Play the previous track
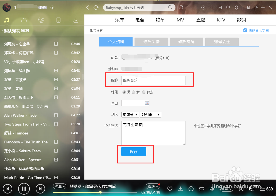276x196 pixels. pyautogui.click(x=8, y=189)
